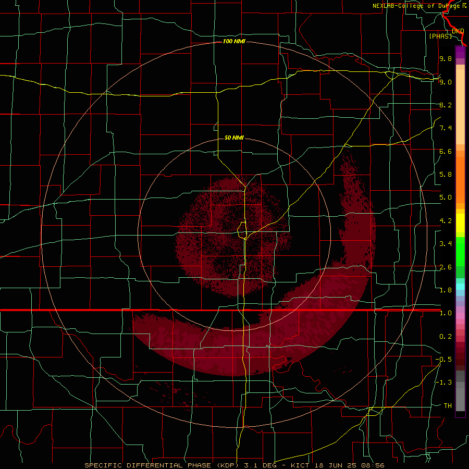The height and width of the screenshot is (469, 469).
Task: Click the 18 JUN 25 date text
Action: click(337, 465)
